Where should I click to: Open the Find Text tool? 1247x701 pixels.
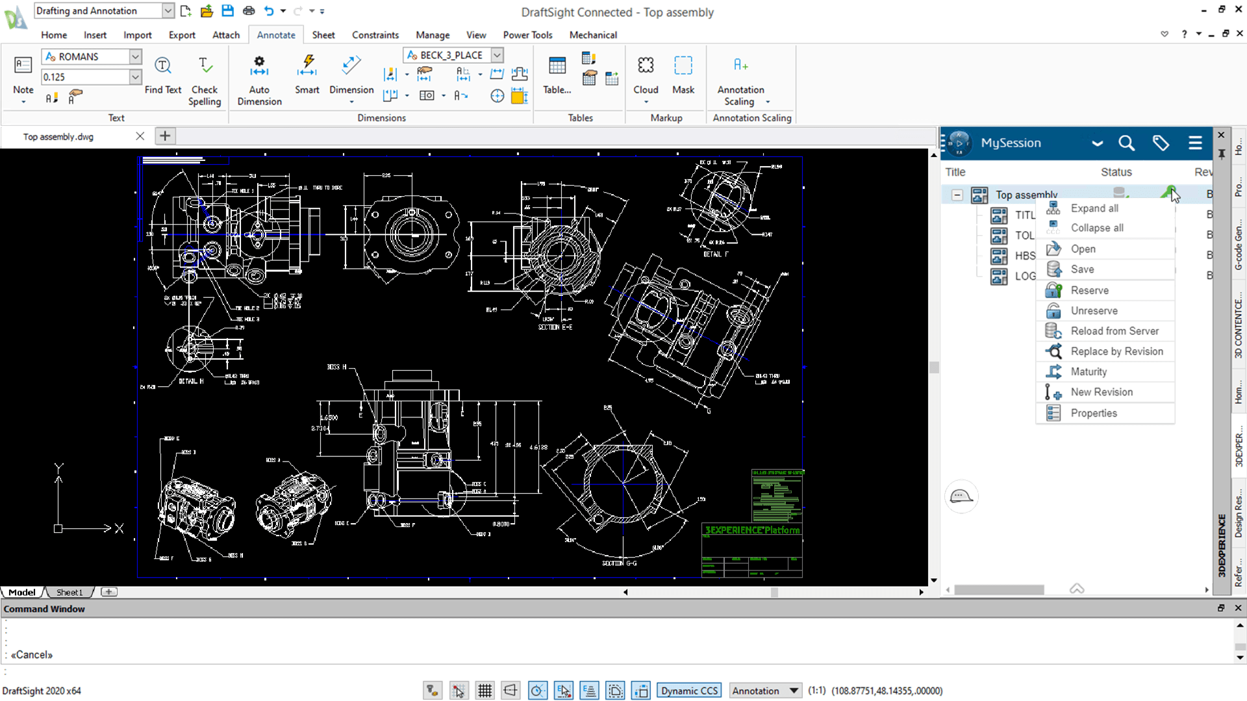click(x=162, y=66)
